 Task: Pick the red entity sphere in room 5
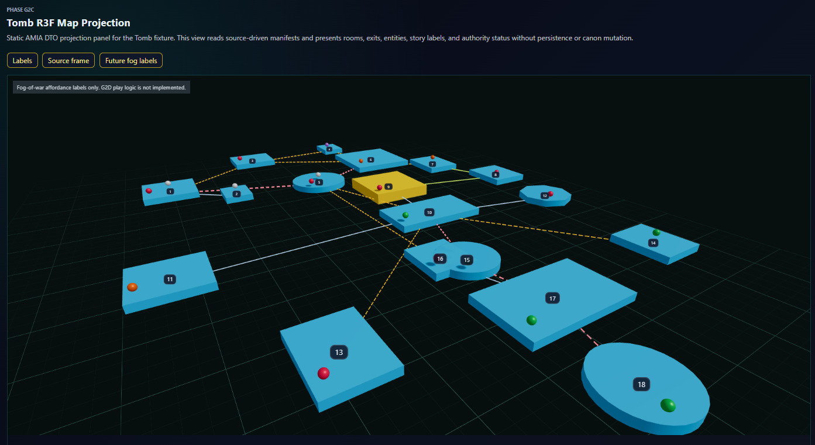pos(311,181)
